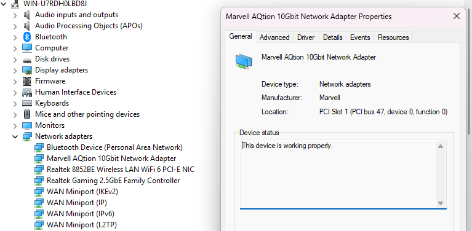Select the Firmware chip icon
Viewport: 472px width, 231px height.
[27, 82]
